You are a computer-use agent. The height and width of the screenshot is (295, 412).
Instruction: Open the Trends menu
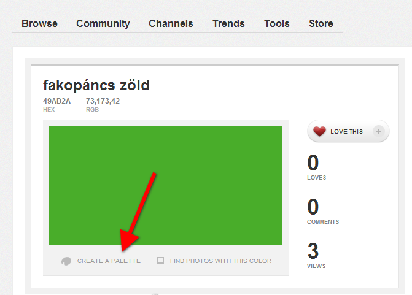pos(228,24)
